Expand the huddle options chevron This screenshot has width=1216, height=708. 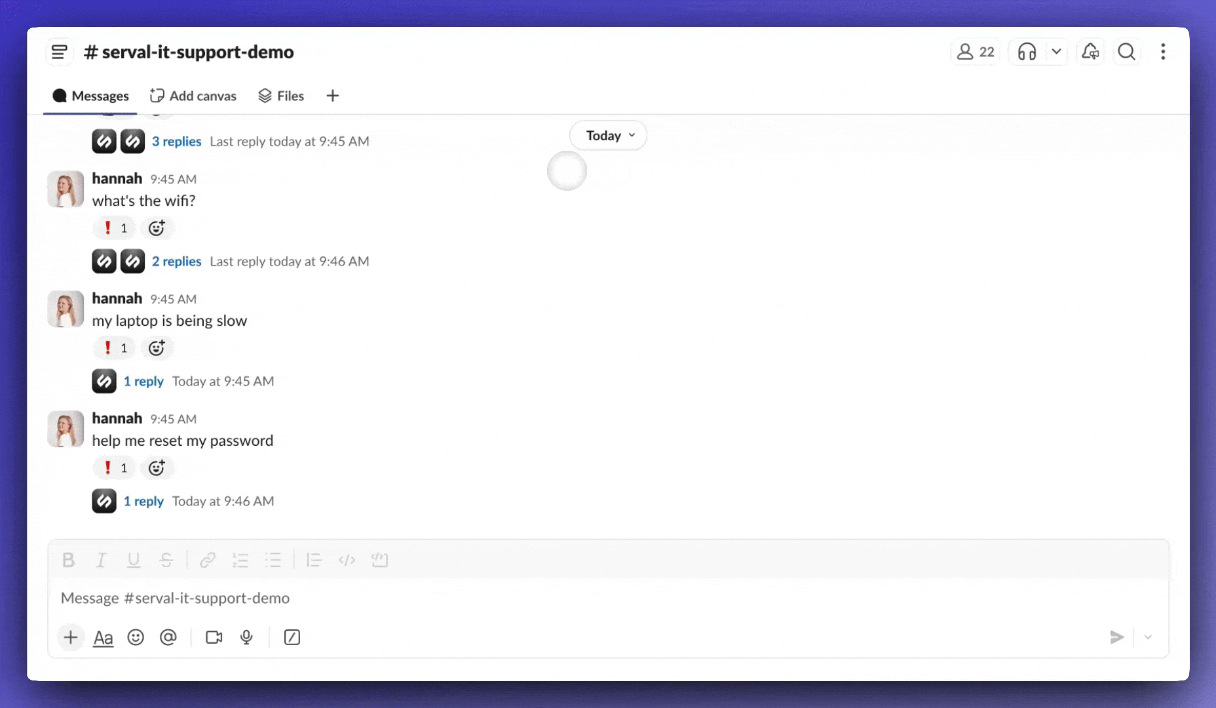(x=1055, y=51)
